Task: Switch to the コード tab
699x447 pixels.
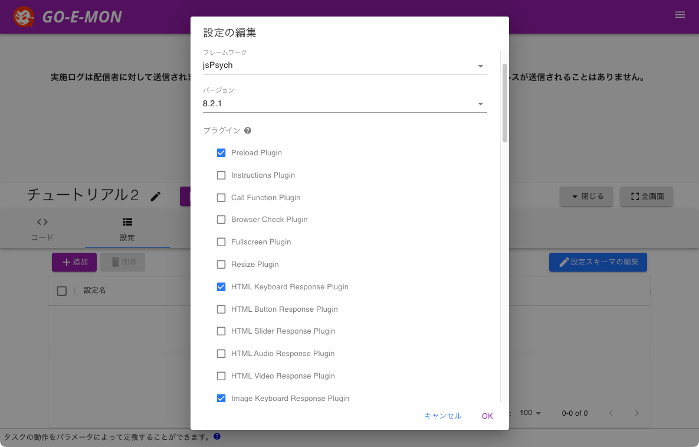Action: point(42,229)
